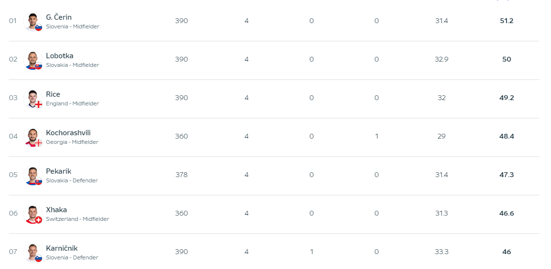Select the rank number 03 in Rice's row
This screenshot has height=269, width=551.
[x=13, y=98]
